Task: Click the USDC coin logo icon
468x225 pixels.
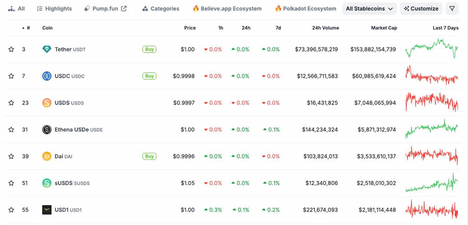Action: click(47, 76)
